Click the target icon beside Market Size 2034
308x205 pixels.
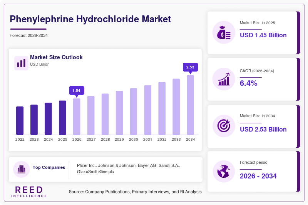coord(224,126)
